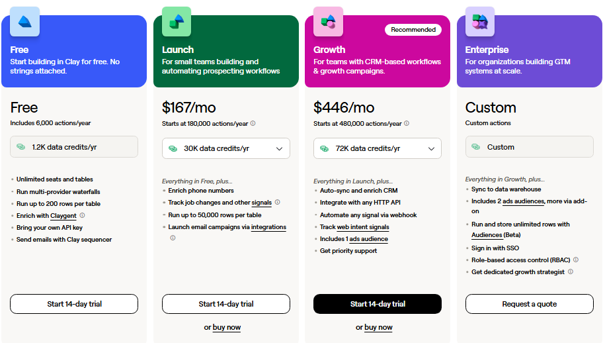This screenshot has height=343, width=603.
Task: Click the black Growth Start 14-day trial button
Action: click(x=378, y=304)
